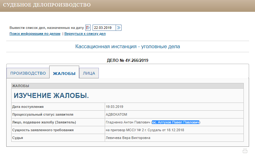The width and height of the screenshot is (255, 157).
Task: Click the receipt date 19.03.2019 cell
Action: [115, 107]
